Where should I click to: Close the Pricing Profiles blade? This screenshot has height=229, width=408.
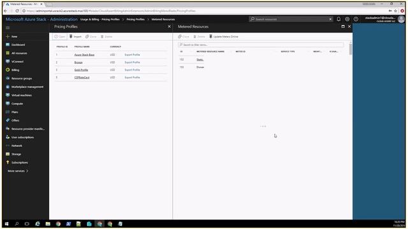(170, 27)
